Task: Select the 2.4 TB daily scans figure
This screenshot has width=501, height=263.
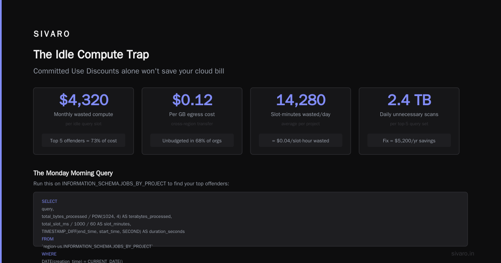Action: tap(409, 100)
